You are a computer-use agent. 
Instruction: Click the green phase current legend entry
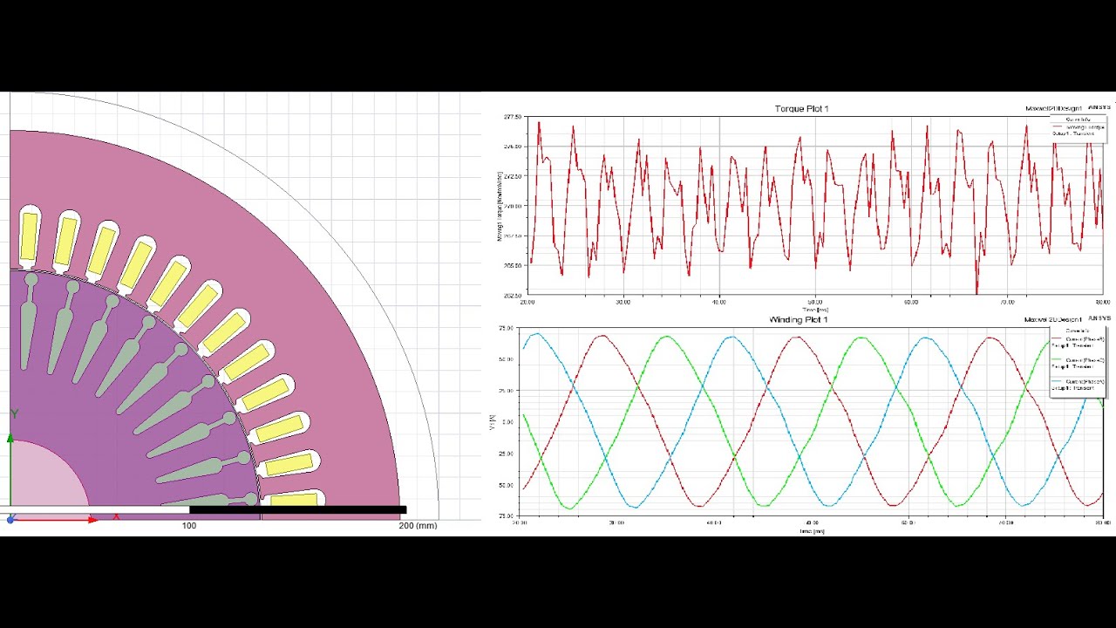[x=1079, y=363]
